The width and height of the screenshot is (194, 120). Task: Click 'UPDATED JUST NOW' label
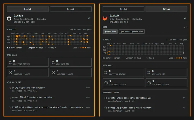tap(24, 22)
